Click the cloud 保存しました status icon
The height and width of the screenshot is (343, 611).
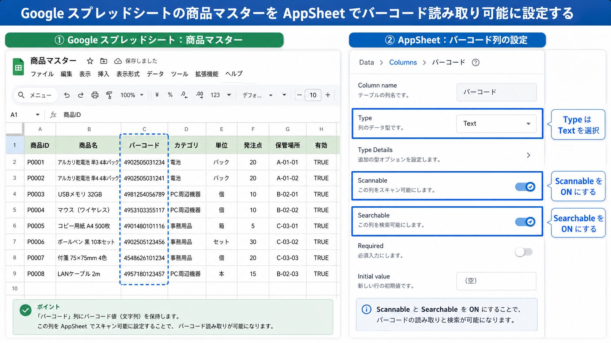coord(118,61)
